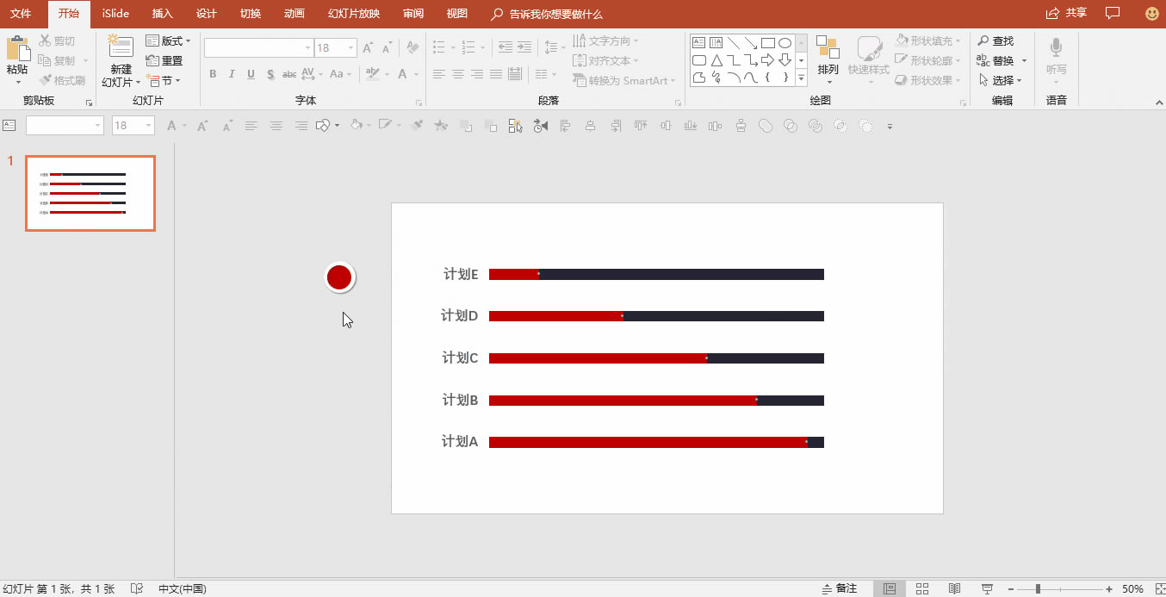Select the oval shape in shapes gallery
1166x597 pixels.
[x=785, y=42]
